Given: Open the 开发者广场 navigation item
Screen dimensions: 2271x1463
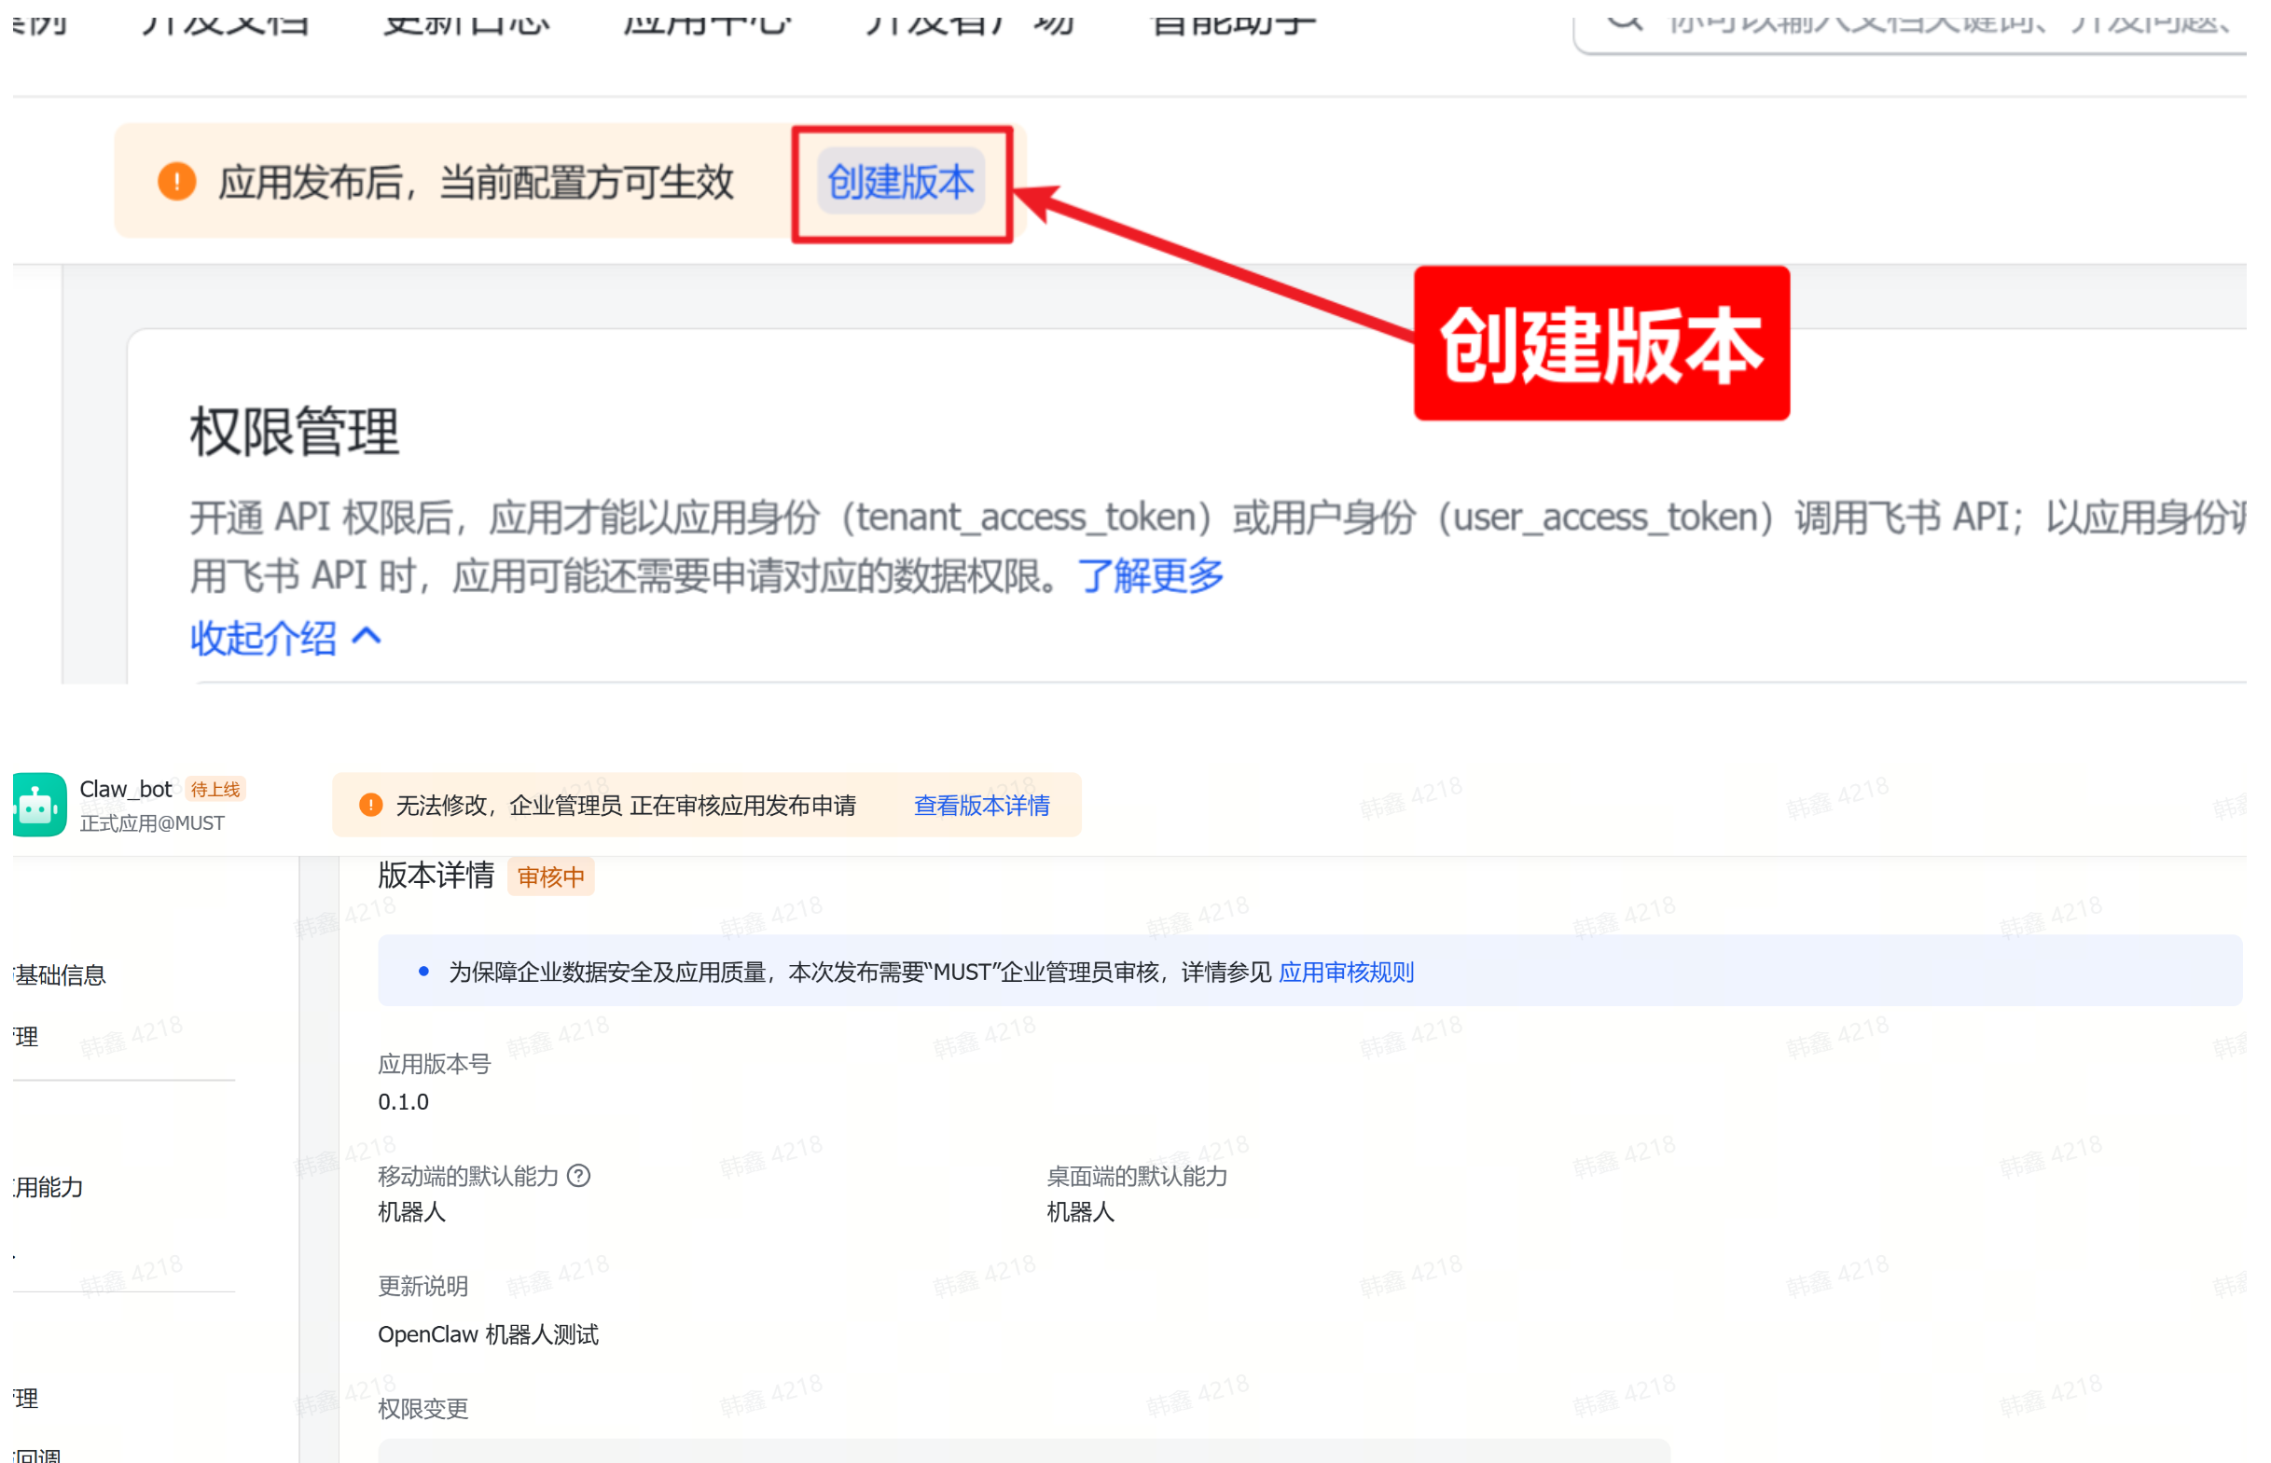Looking at the screenshot, I should click(x=969, y=21).
